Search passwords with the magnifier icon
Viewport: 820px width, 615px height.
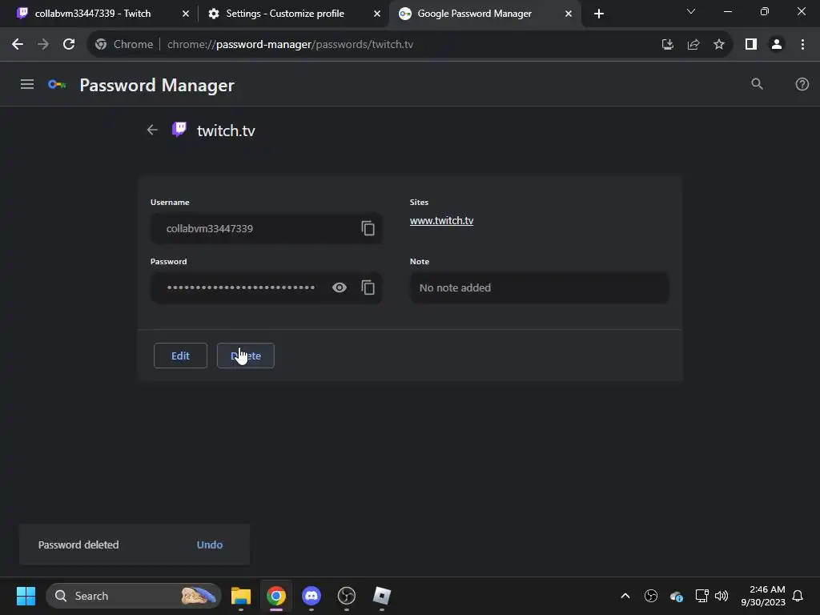[x=757, y=83]
